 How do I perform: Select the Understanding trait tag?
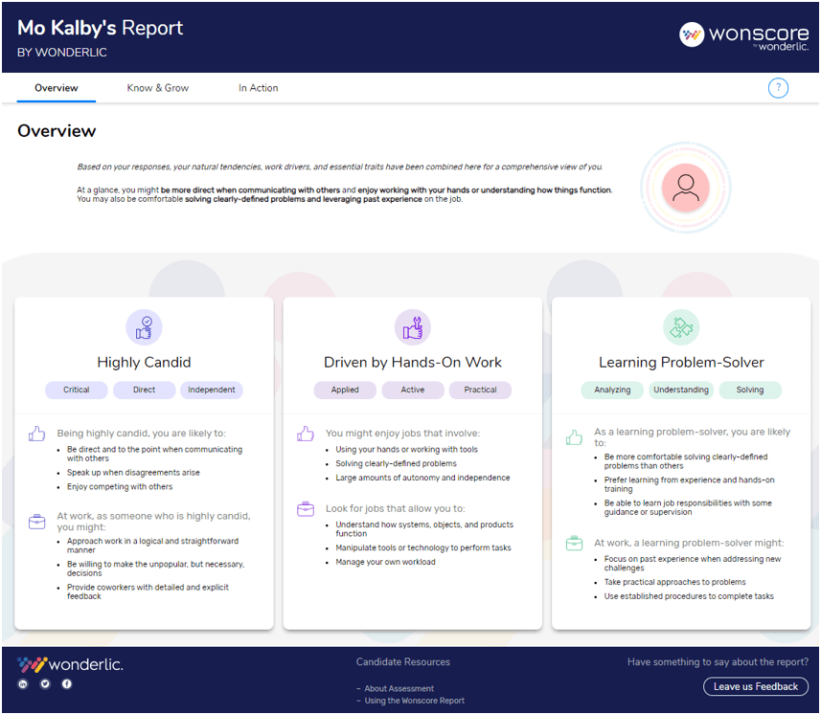pos(681,390)
